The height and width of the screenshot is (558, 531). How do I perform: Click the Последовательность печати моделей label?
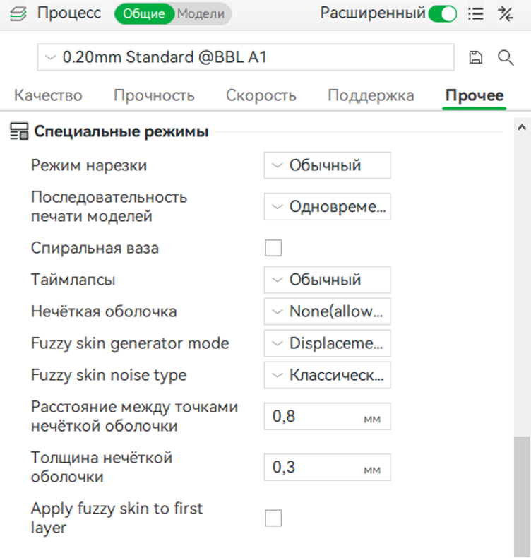pyautogui.click(x=109, y=207)
